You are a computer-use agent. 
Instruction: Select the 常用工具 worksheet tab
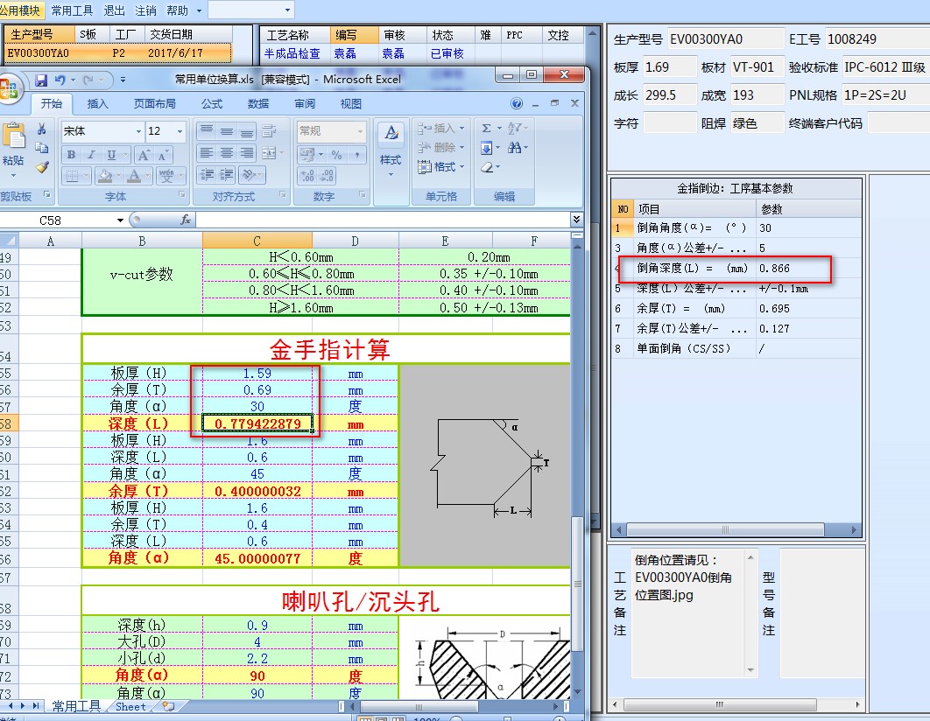76,706
